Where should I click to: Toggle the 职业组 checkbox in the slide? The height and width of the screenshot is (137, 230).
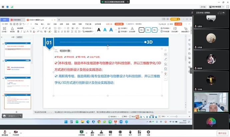coord(55,57)
